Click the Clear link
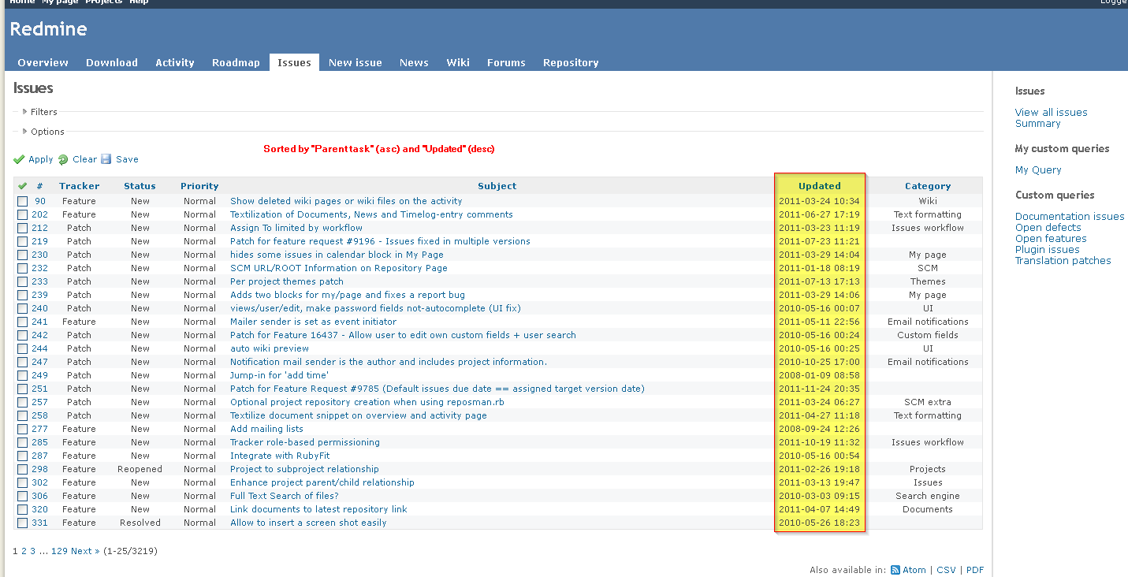This screenshot has height=577, width=1128. point(84,159)
